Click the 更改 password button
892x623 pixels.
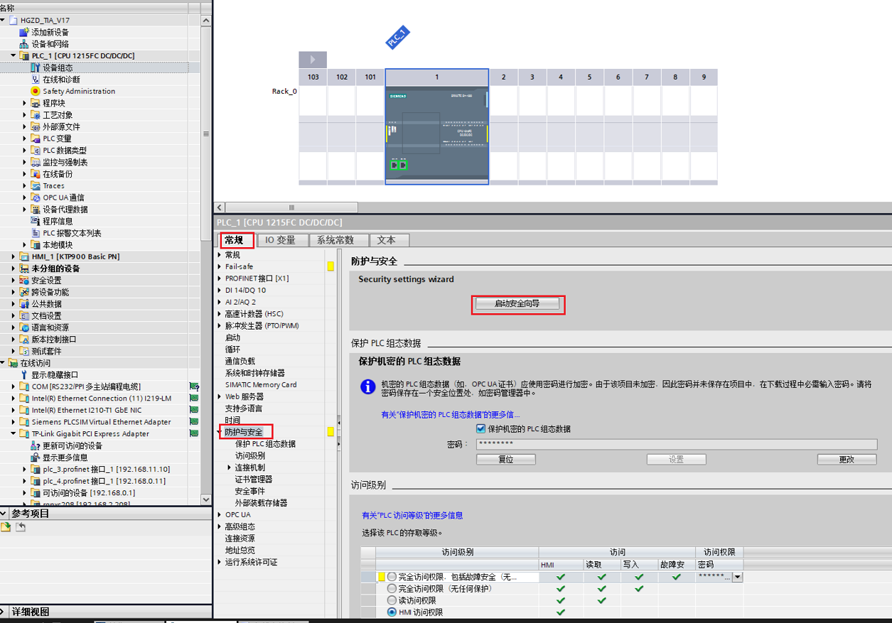[x=847, y=460]
